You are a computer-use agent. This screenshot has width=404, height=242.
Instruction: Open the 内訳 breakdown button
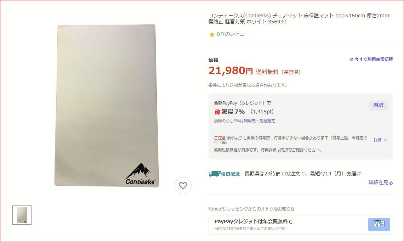pos(378,105)
